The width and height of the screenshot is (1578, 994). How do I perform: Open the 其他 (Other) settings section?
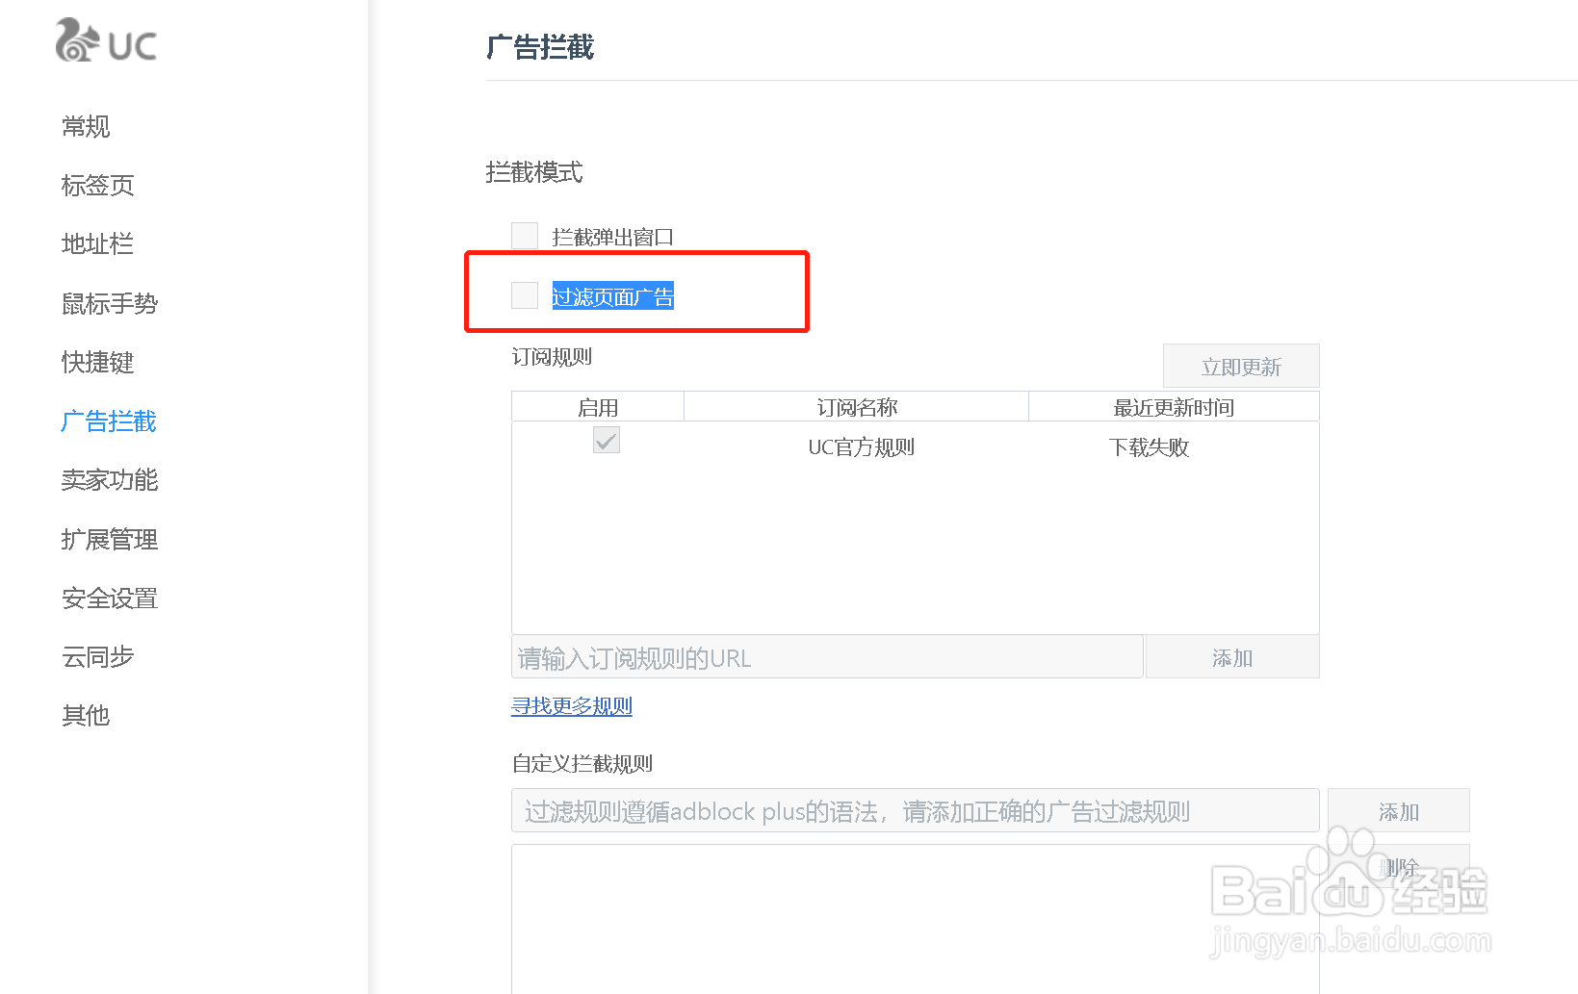(x=86, y=715)
